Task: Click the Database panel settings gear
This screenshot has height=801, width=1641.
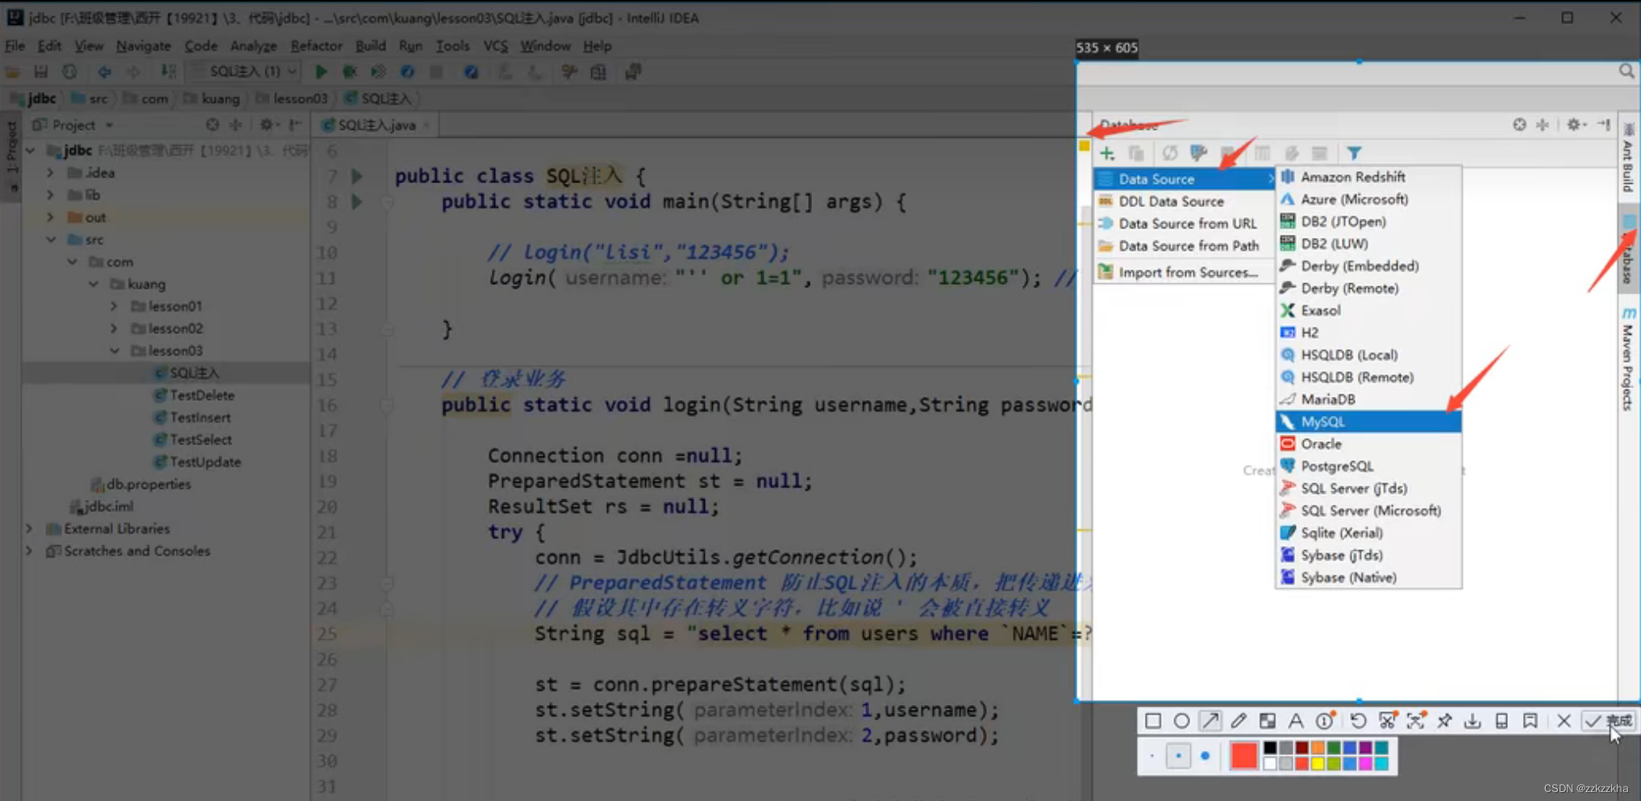Action: point(1575,124)
